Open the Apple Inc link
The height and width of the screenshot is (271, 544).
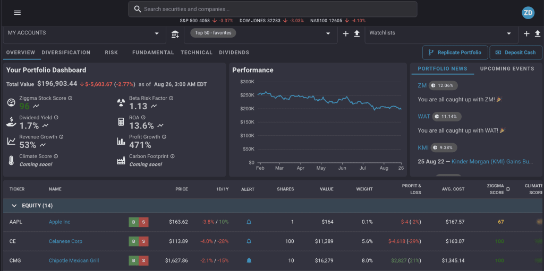pyautogui.click(x=59, y=222)
